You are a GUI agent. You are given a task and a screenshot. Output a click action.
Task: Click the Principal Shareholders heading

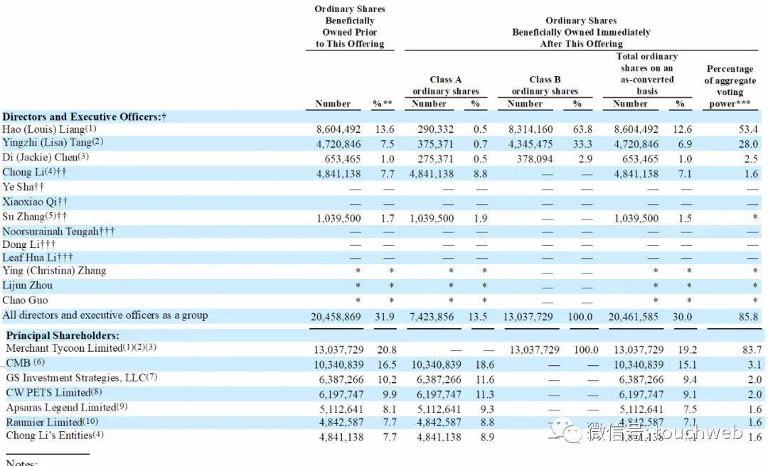point(63,336)
